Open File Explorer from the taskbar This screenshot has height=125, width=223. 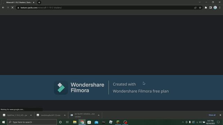[75, 122]
